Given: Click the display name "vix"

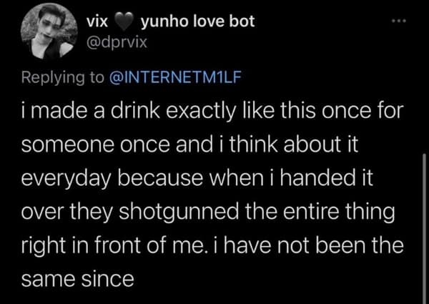Looking at the screenshot, I should [x=97, y=22].
